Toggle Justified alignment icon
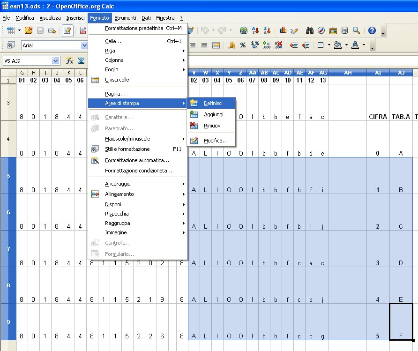The image size is (418, 351). [204, 45]
